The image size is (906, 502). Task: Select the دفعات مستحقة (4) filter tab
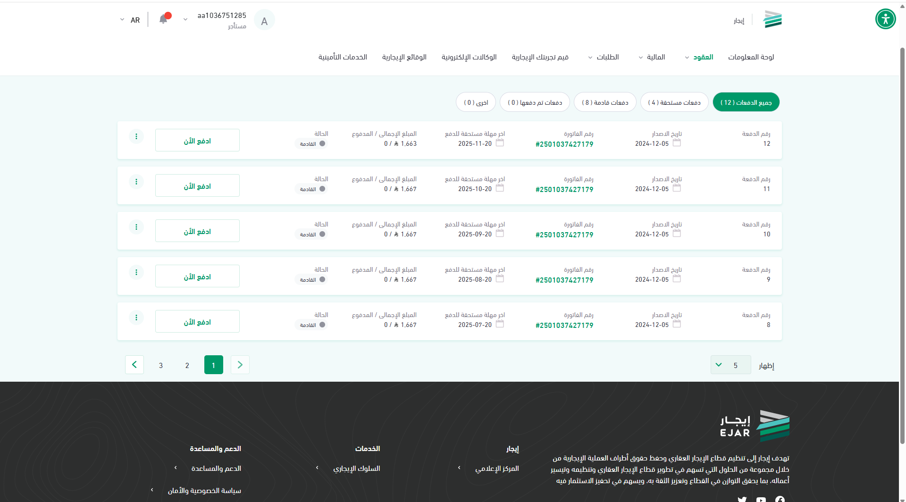tap(674, 102)
